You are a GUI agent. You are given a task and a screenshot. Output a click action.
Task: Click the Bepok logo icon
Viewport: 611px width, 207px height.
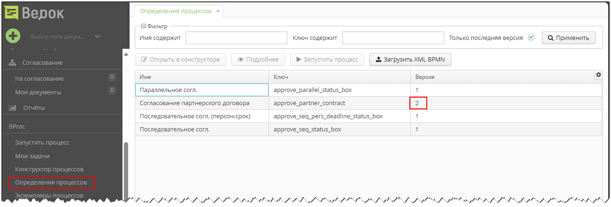coord(12,12)
